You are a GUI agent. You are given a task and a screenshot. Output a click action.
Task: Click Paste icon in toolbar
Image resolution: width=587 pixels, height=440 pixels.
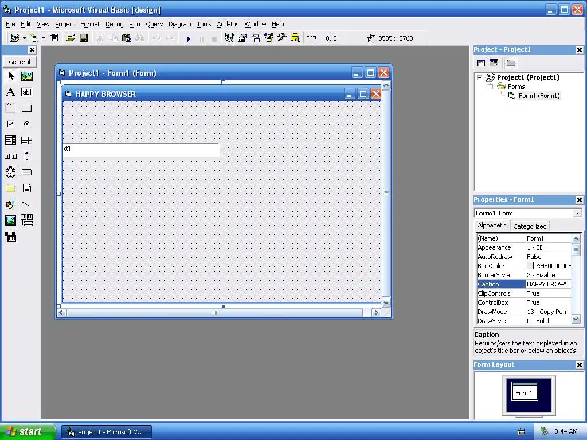tap(127, 38)
